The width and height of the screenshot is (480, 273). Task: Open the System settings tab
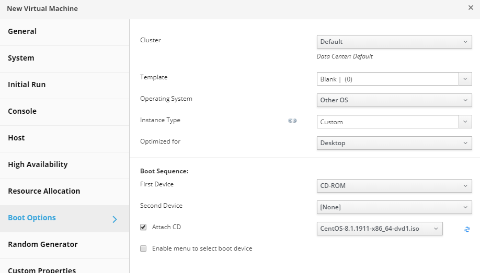tap(21, 58)
